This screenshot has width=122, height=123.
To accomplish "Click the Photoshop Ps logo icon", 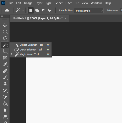I will pos(3,3).
